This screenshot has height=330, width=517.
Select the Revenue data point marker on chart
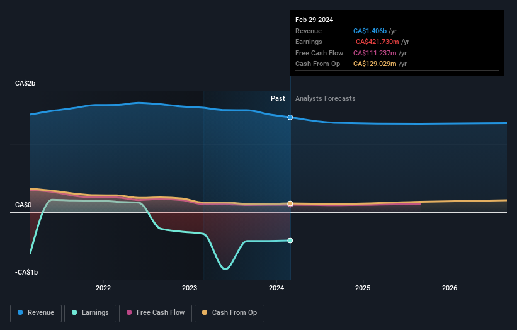coord(290,117)
